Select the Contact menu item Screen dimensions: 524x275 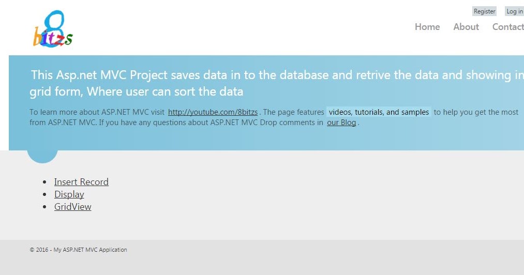pyautogui.click(x=508, y=27)
